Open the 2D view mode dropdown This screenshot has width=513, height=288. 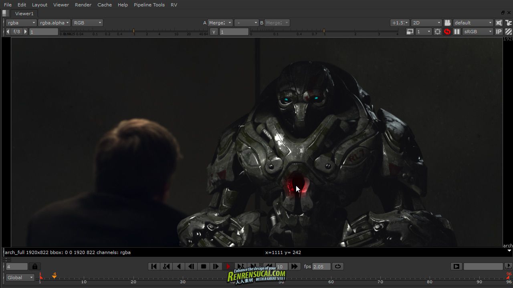(x=426, y=23)
